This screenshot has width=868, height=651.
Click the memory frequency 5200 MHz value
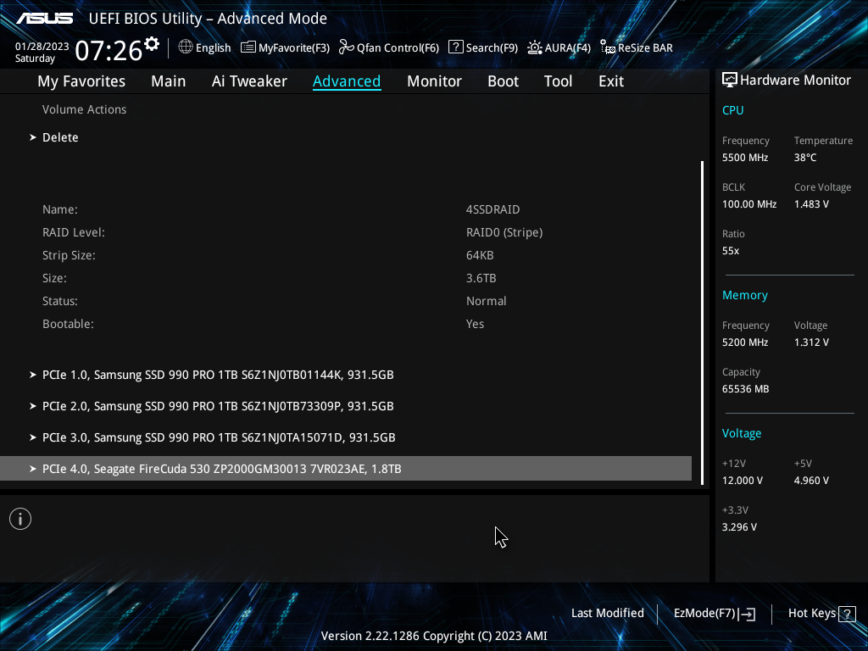(744, 342)
